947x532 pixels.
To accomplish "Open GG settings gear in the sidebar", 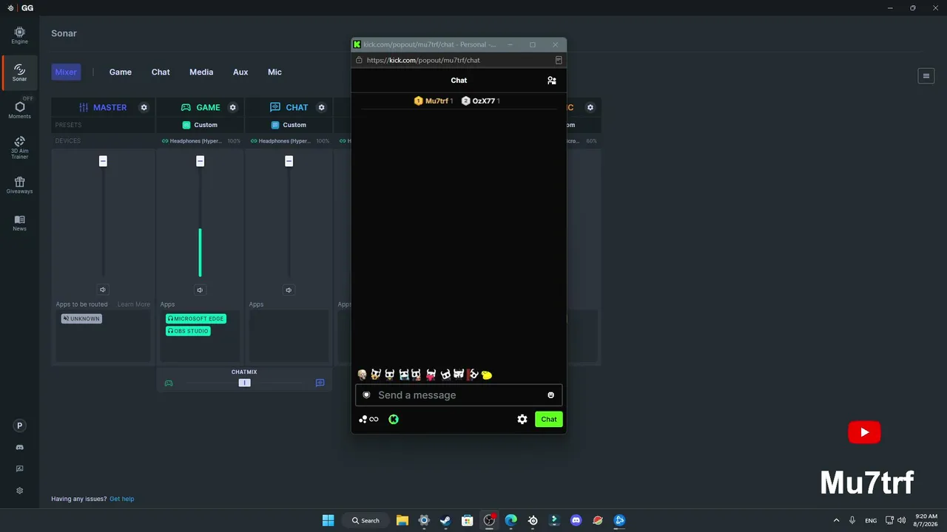I will click(x=20, y=491).
